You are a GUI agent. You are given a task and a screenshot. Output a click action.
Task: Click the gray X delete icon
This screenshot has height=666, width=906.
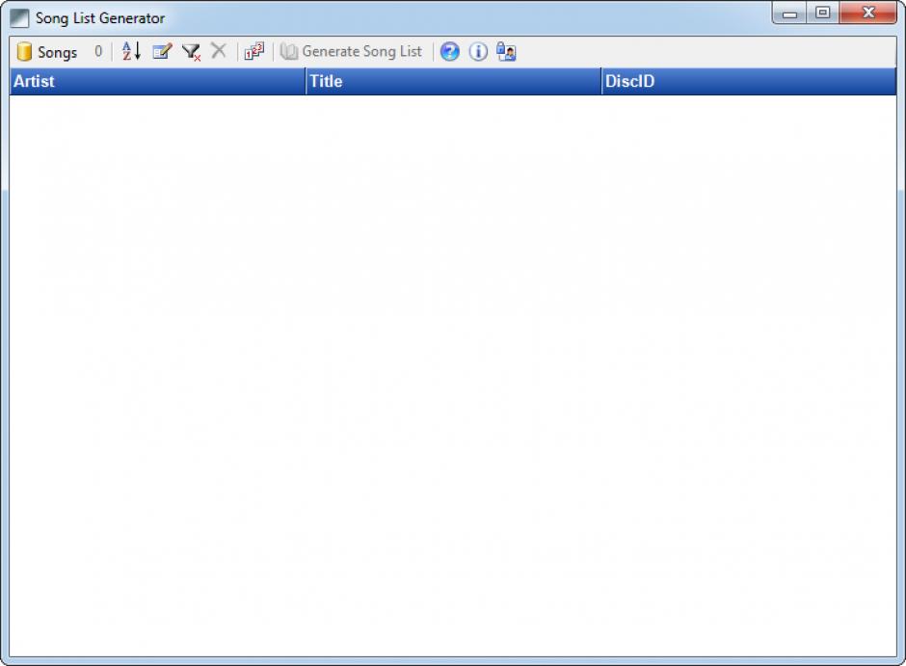coord(219,52)
